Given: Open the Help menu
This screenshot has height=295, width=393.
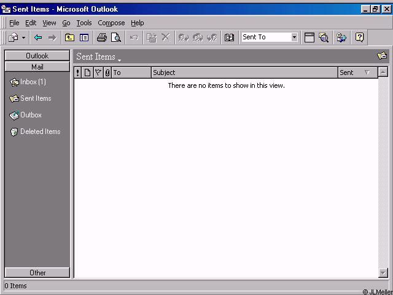Looking at the screenshot, I should (x=138, y=23).
